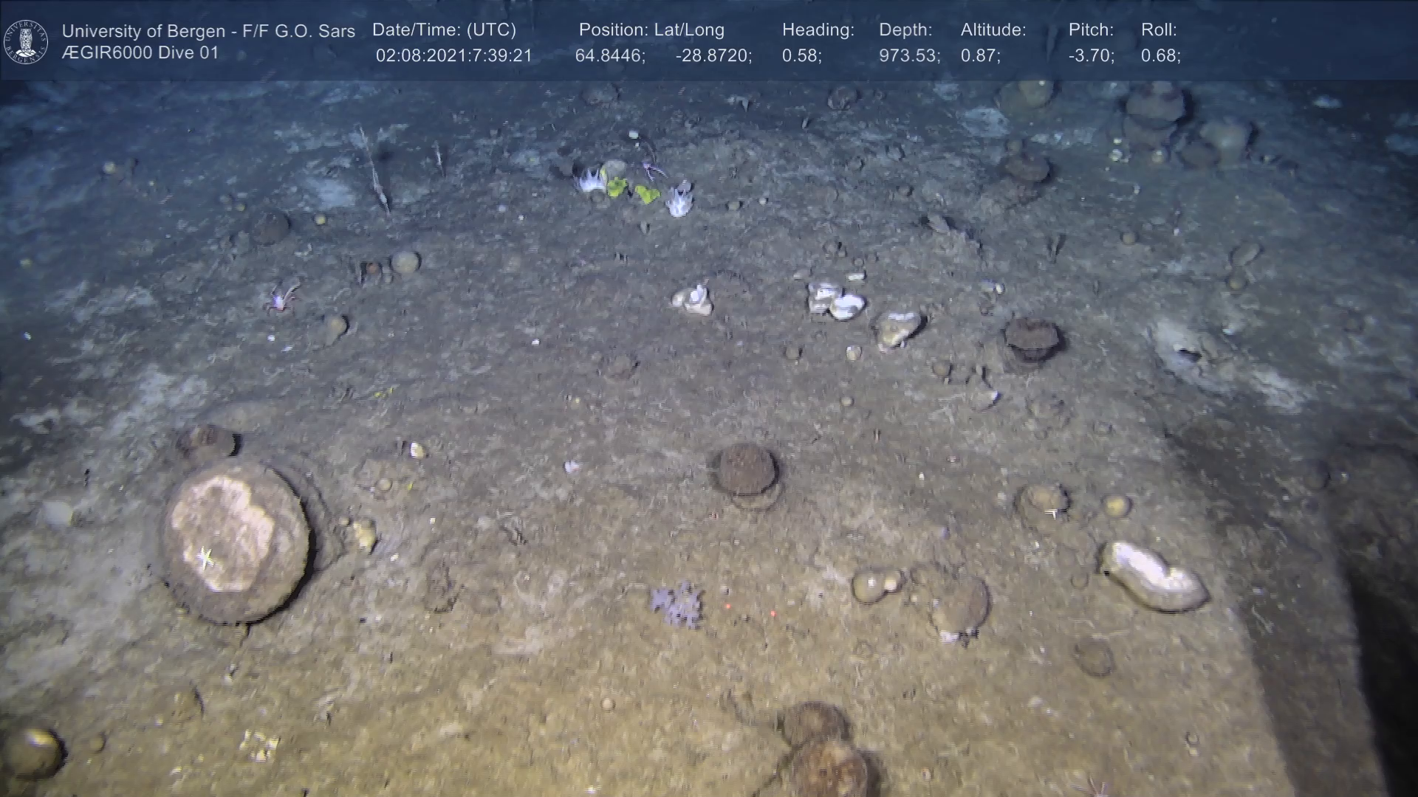Select the Date/Time (UTC) header label
Screen dimensions: 1418x797
pos(444,30)
